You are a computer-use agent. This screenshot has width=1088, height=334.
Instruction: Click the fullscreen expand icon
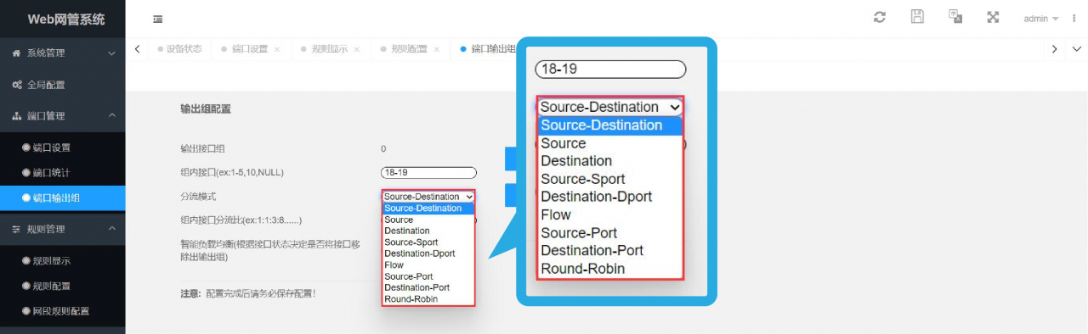(x=993, y=17)
